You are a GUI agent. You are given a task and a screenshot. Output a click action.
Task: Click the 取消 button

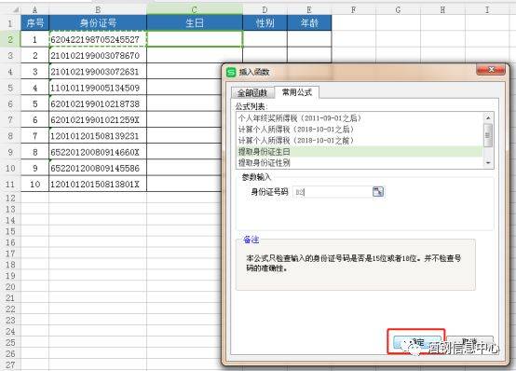pyautogui.click(x=469, y=342)
